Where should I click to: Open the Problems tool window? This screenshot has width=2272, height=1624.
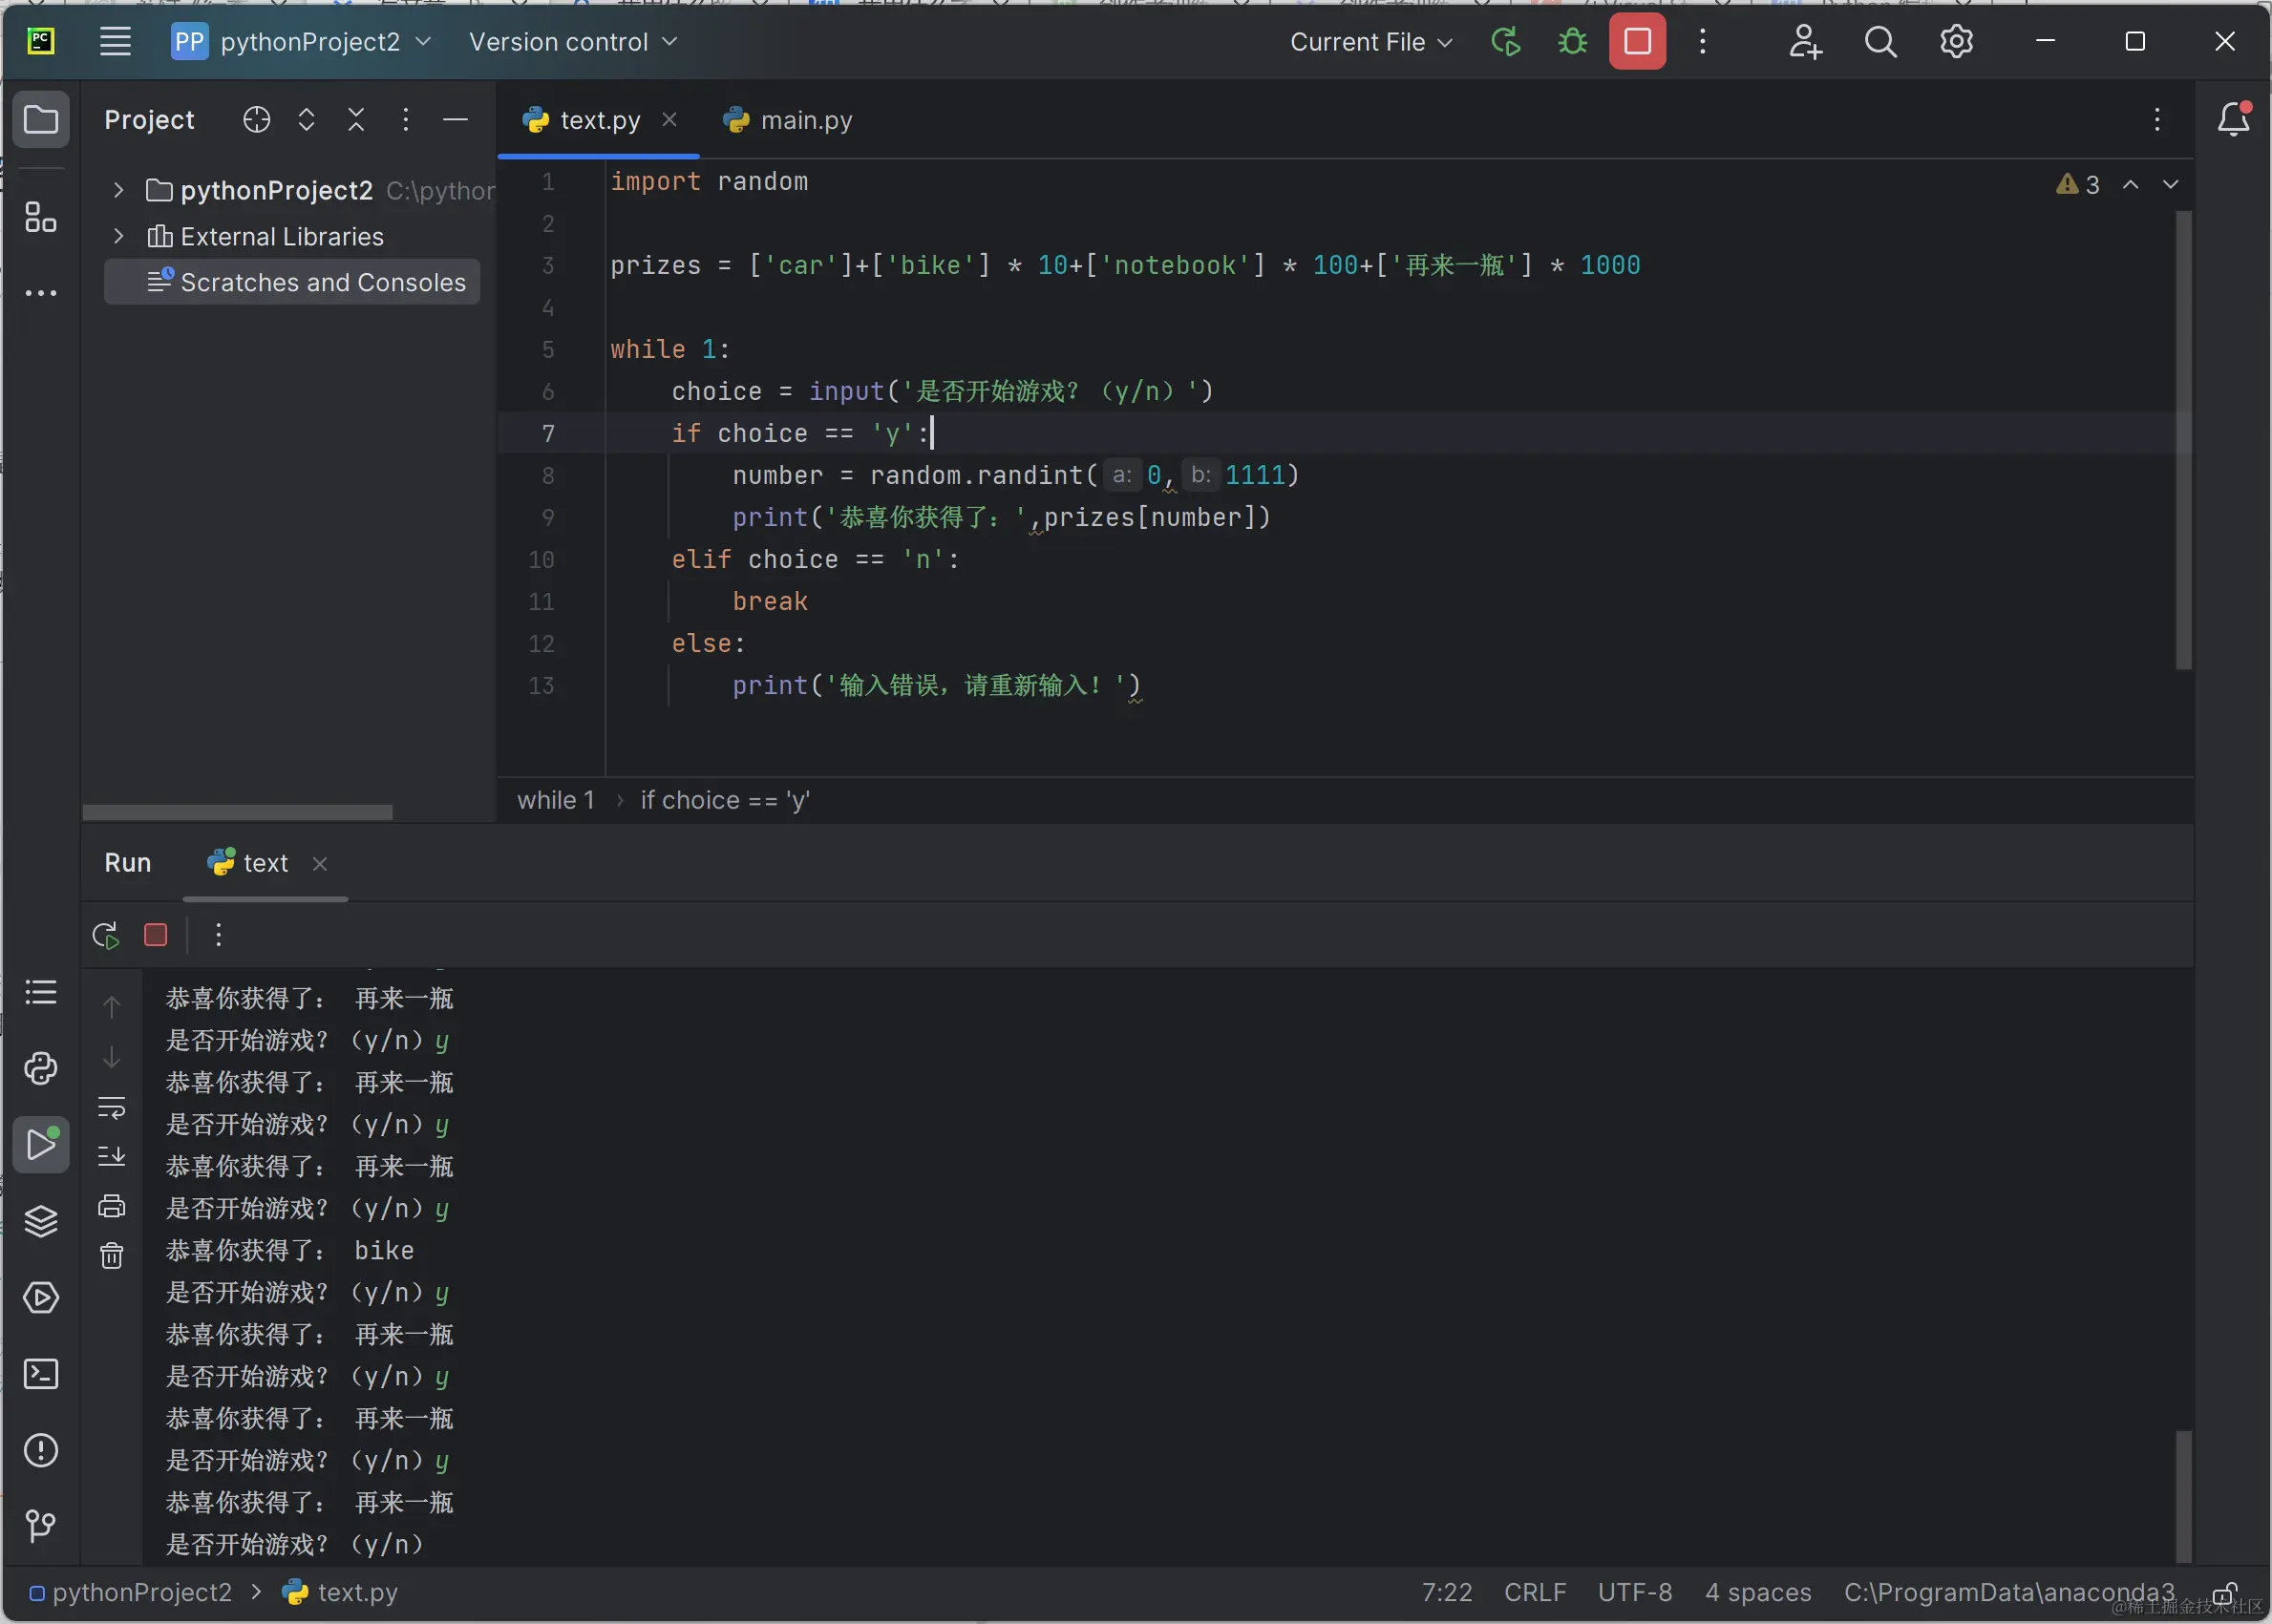pyautogui.click(x=41, y=1450)
